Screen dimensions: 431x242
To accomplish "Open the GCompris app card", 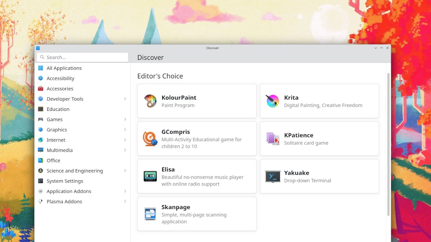I will pos(197,139).
